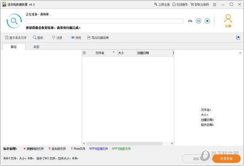The width and height of the screenshot is (244, 166).
Task: Click the app logo icon in title bar
Action: click(4, 4)
